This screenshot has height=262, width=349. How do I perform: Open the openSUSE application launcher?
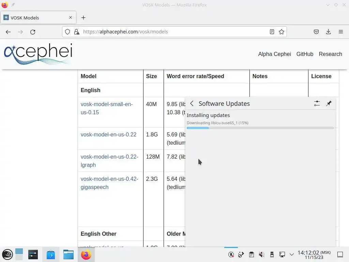(x=7, y=254)
